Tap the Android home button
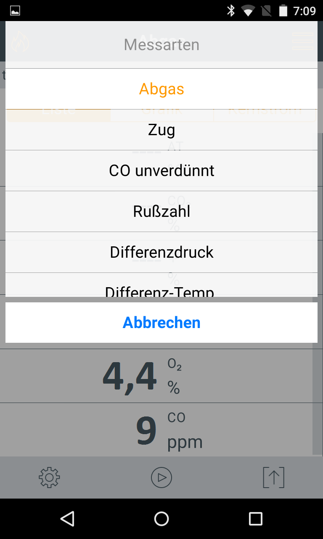Screen dimensions: 323x539 (161, 519)
